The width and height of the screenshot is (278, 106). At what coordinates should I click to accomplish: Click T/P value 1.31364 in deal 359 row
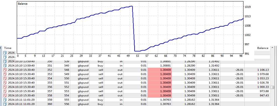[214, 100]
